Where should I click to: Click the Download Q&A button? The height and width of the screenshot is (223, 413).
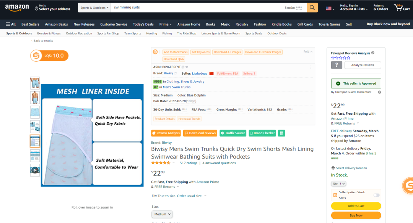click(174, 59)
